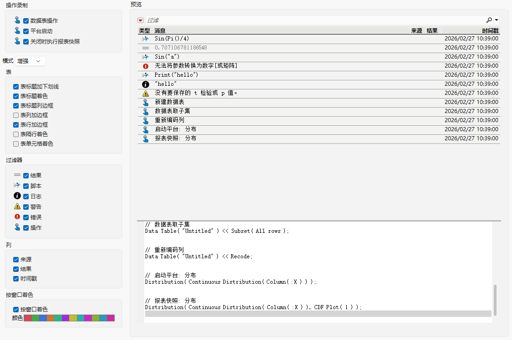Click the red error icon in message list
This screenshot has height=340, width=512.
(x=146, y=66)
